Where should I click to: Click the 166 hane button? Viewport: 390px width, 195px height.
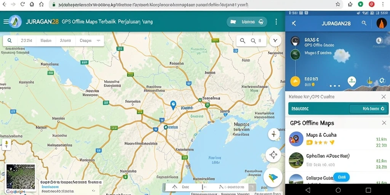(369, 109)
